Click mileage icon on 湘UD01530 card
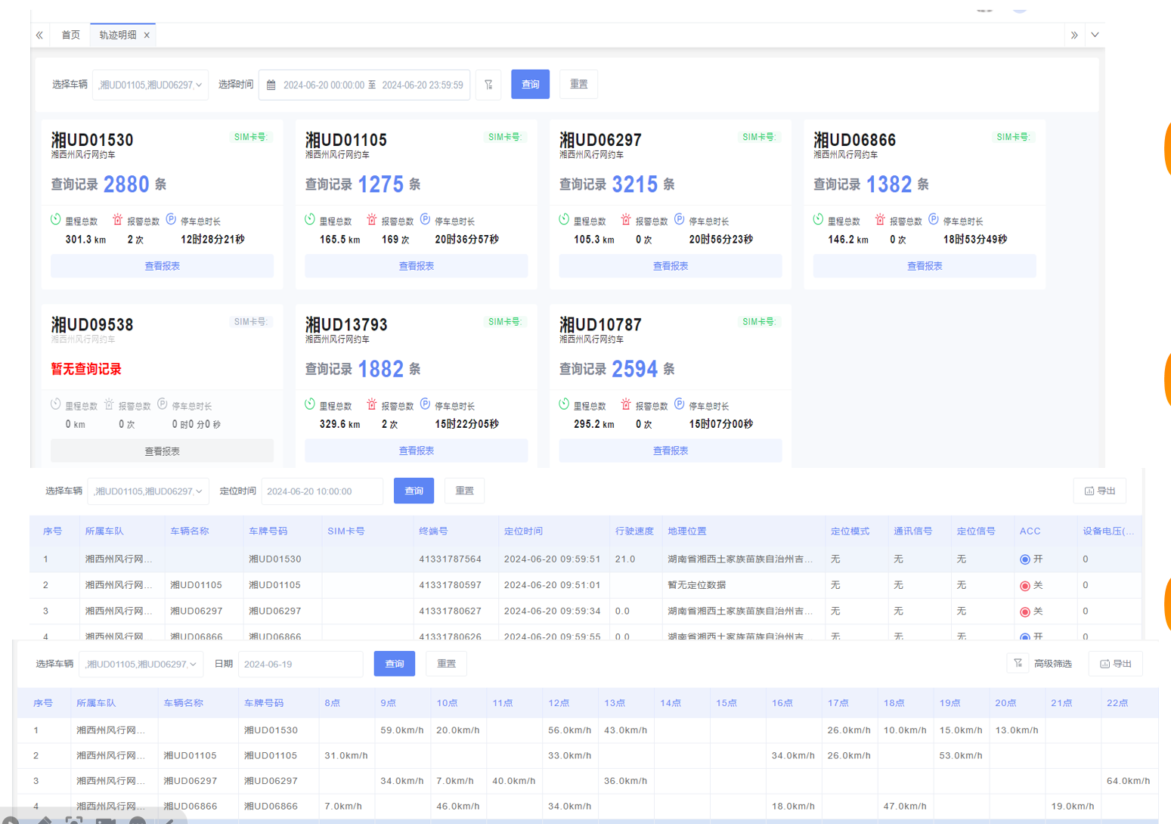This screenshot has height=824, width=1171. (55, 219)
